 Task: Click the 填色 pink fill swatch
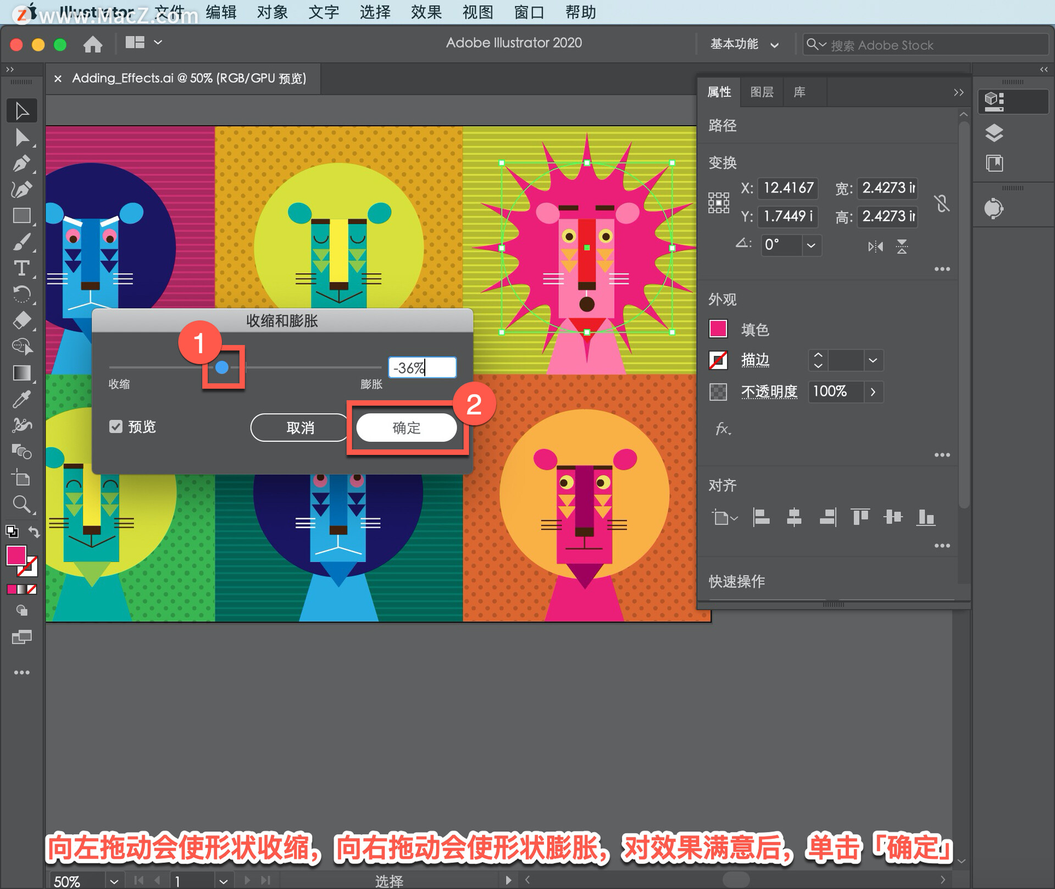(718, 329)
